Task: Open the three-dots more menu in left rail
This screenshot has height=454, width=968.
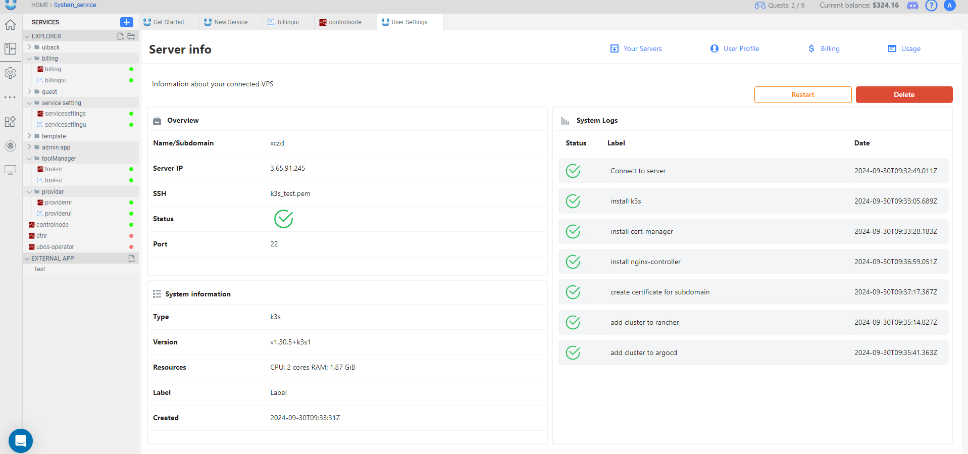Action: coord(10,97)
